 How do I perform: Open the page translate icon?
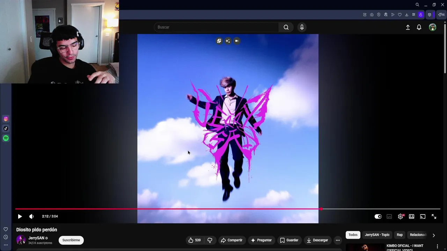[386, 15]
